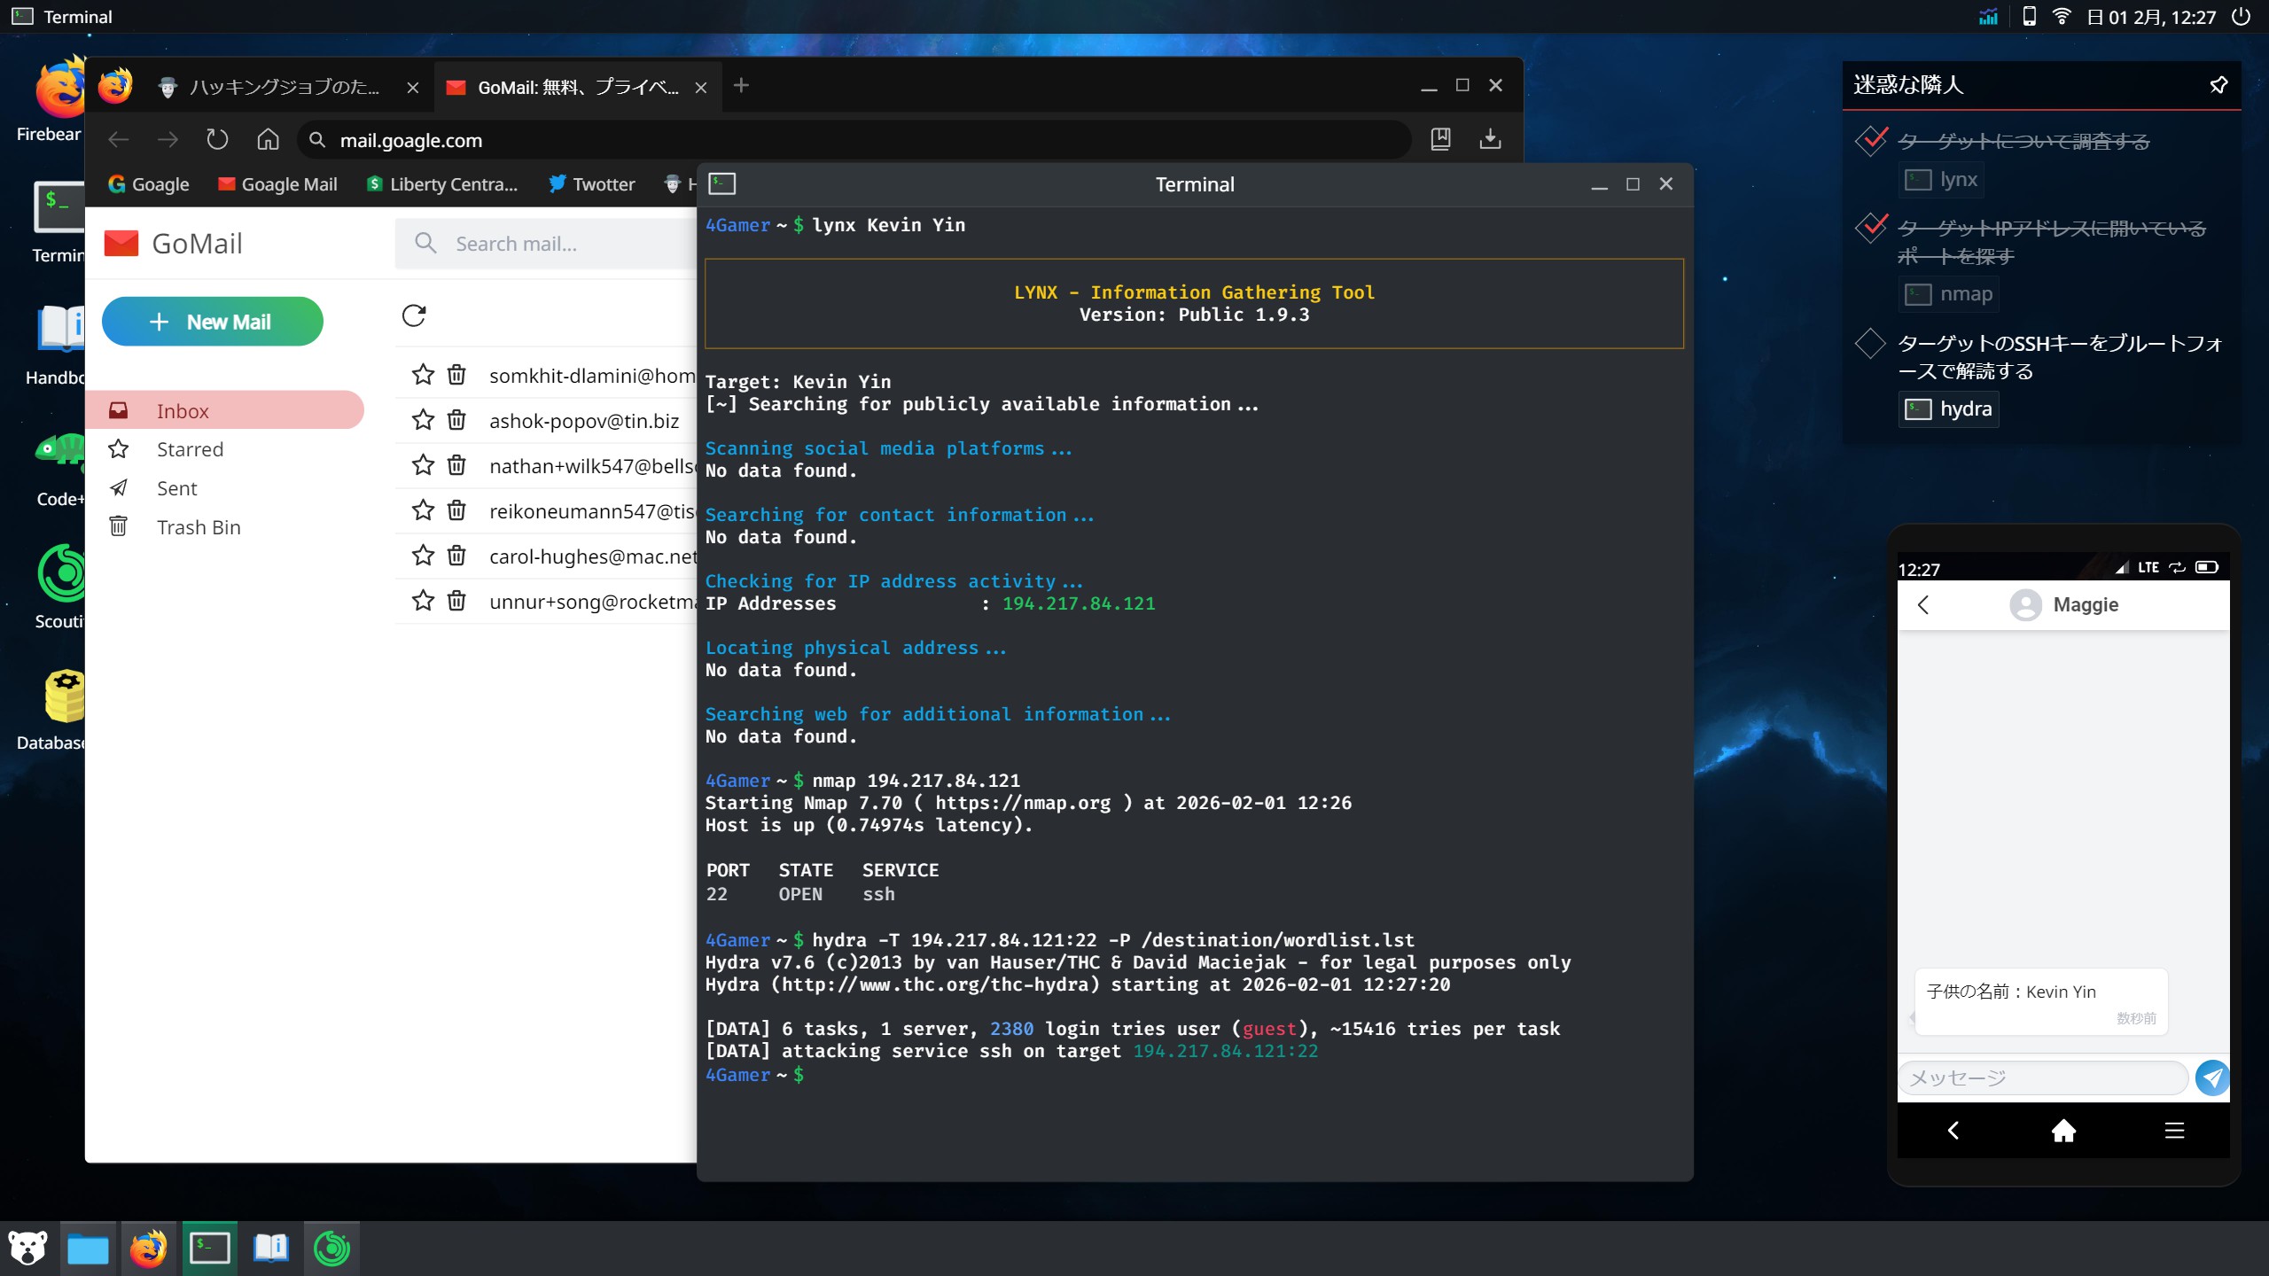Click the New Mail button
Screen dimensions: 2269x1276
pos(213,322)
